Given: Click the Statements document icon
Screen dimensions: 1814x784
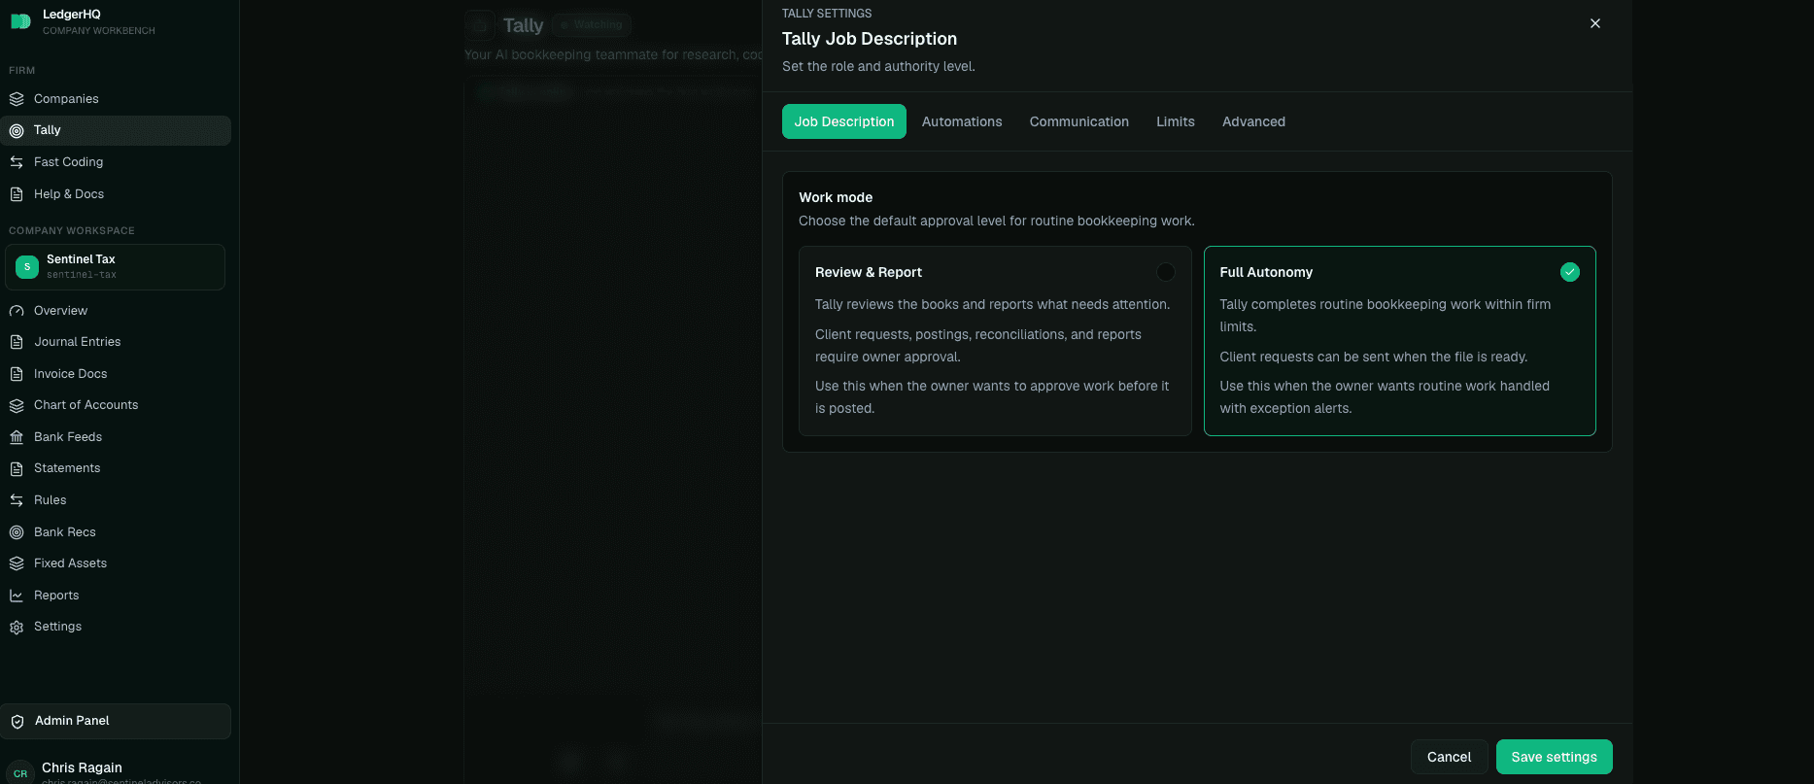Looking at the screenshot, I should (17, 468).
